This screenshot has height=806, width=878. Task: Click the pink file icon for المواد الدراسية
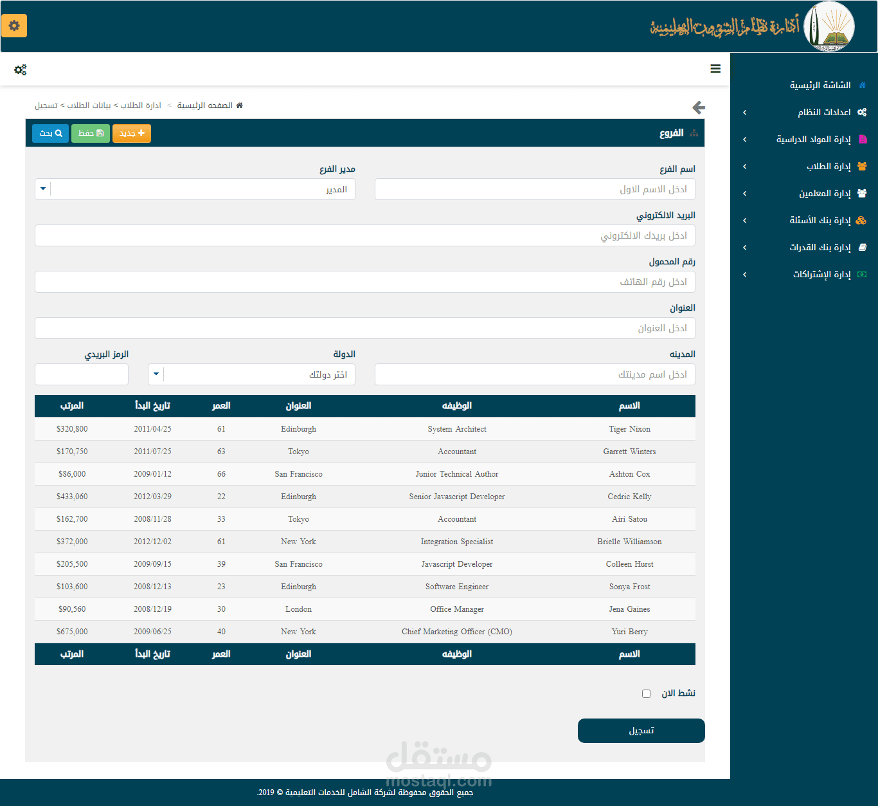pos(863,139)
